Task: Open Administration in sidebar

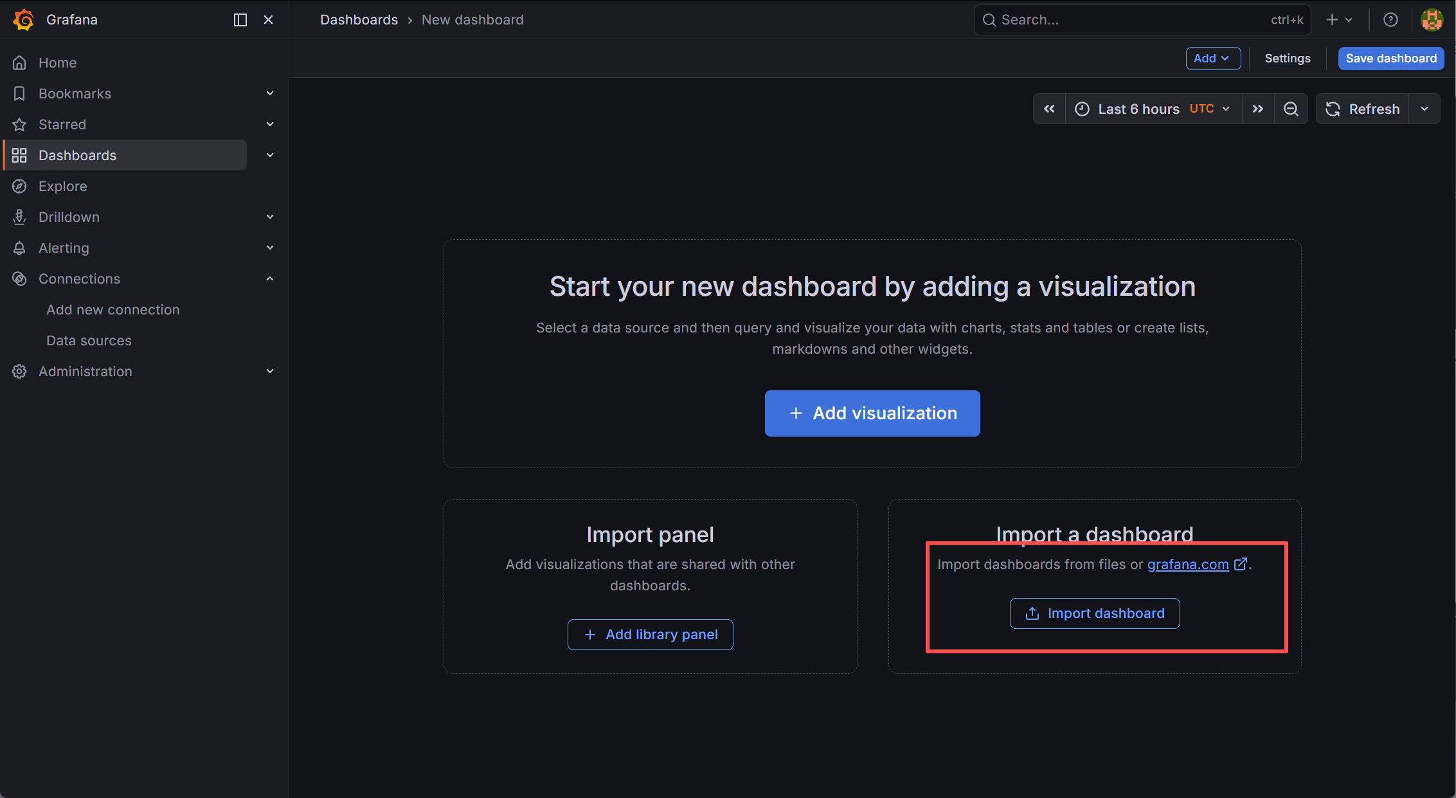Action: click(85, 372)
